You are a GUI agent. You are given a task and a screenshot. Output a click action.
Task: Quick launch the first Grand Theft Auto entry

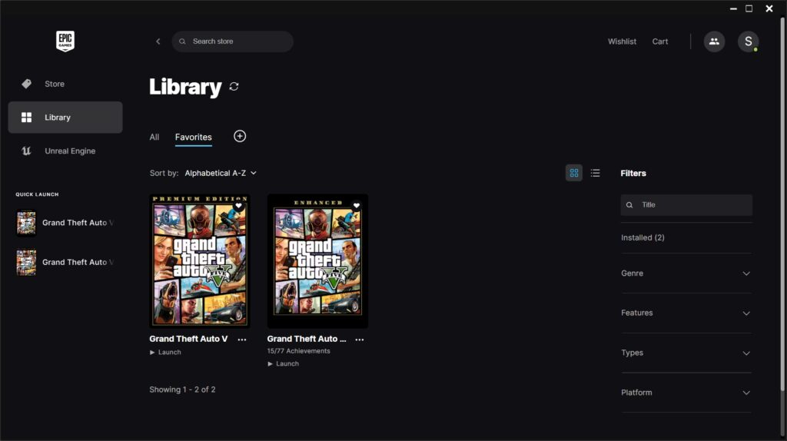[65, 223]
